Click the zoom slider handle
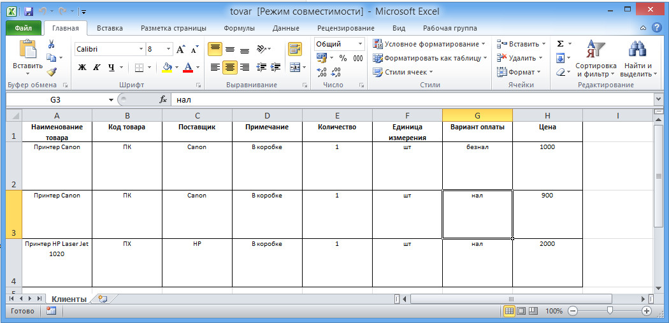 click(610, 311)
